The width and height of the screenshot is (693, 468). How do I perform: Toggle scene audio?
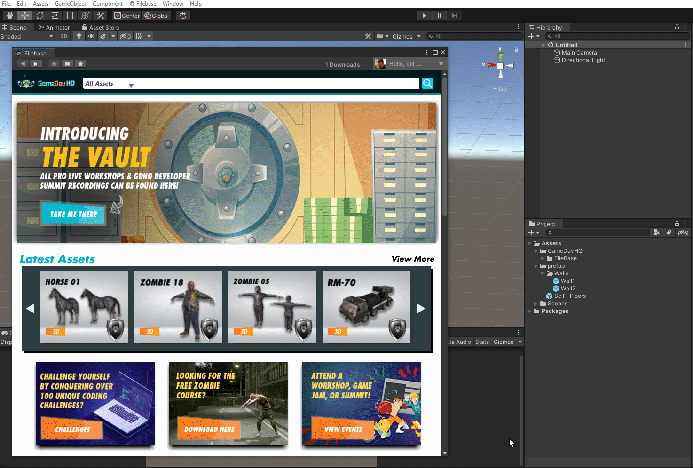pos(91,36)
